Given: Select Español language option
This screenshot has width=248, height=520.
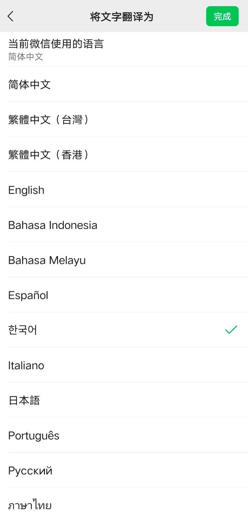Looking at the screenshot, I should tap(28, 295).
